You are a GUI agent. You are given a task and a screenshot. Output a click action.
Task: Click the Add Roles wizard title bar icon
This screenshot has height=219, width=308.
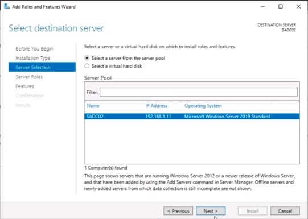6,6
